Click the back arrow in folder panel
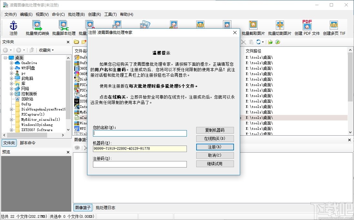The image size is (354, 220). pyautogui.click(x=5, y=50)
